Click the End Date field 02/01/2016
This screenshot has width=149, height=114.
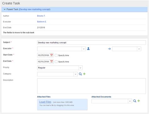click(43, 61)
